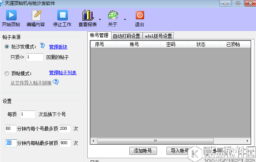Expand dropdown arrow next to 查看报表
256x162 pixels.
pos(100,19)
